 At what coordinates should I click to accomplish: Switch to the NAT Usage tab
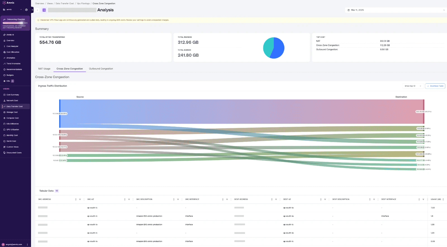(44, 69)
